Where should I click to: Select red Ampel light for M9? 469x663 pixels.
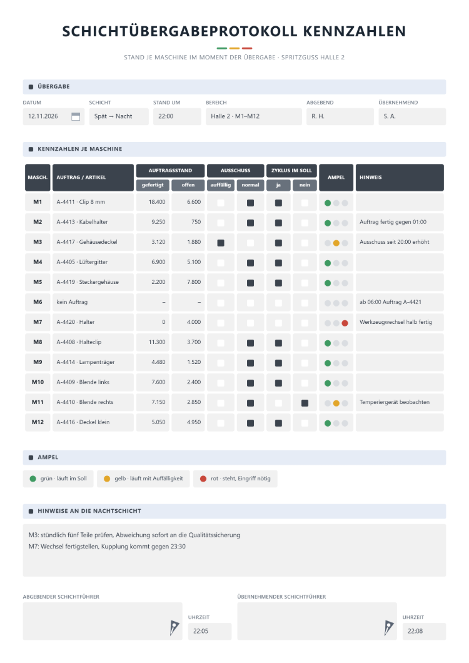click(345, 363)
